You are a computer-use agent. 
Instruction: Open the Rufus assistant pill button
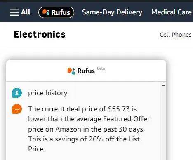point(56,12)
